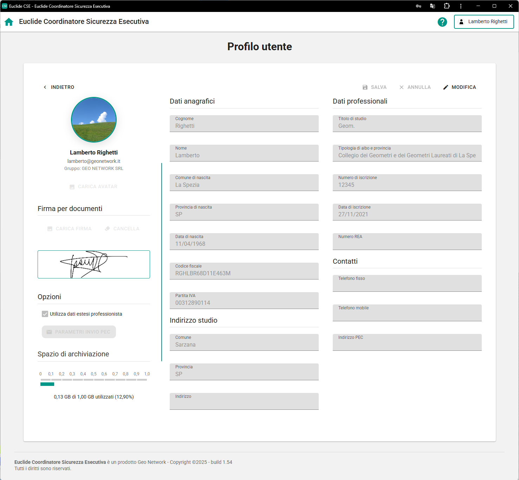
Task: Click Annulla to cancel changes
Action: point(415,87)
